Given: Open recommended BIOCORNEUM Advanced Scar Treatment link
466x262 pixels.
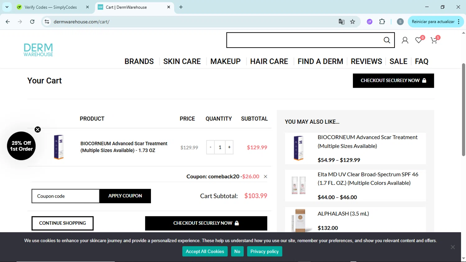Looking at the screenshot, I should point(368,141).
